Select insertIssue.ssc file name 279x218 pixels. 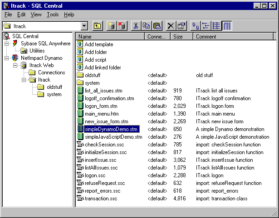click(x=101, y=160)
